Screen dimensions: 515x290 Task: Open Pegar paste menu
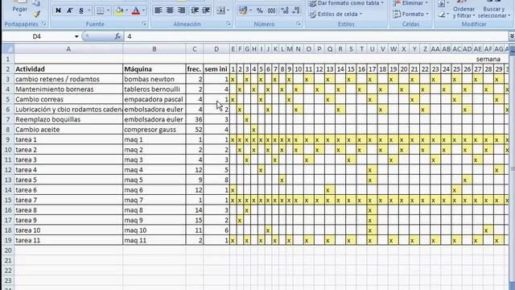click(19, 11)
